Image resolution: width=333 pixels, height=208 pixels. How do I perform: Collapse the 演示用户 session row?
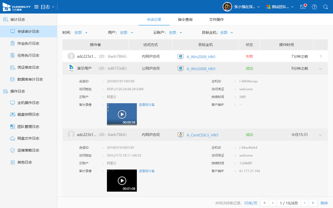320,69
